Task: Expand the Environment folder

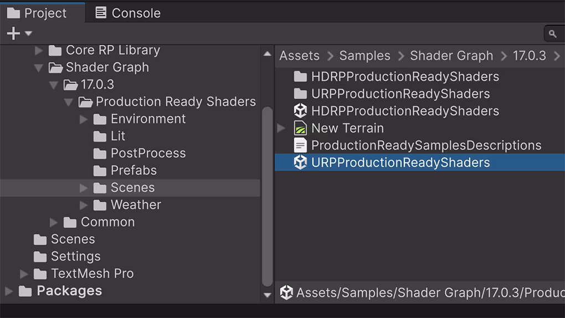Action: point(84,119)
